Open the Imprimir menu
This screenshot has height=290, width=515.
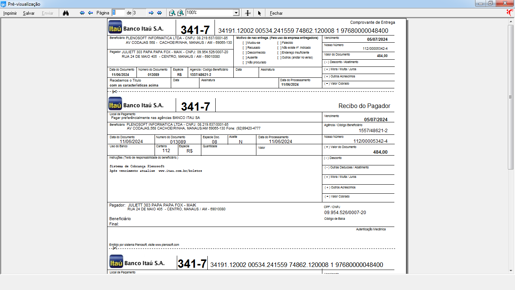(x=10, y=13)
